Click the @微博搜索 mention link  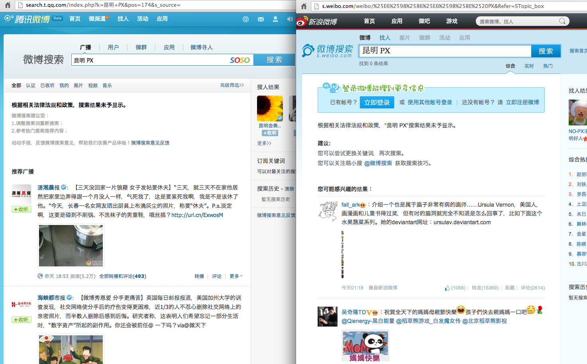click(378, 163)
